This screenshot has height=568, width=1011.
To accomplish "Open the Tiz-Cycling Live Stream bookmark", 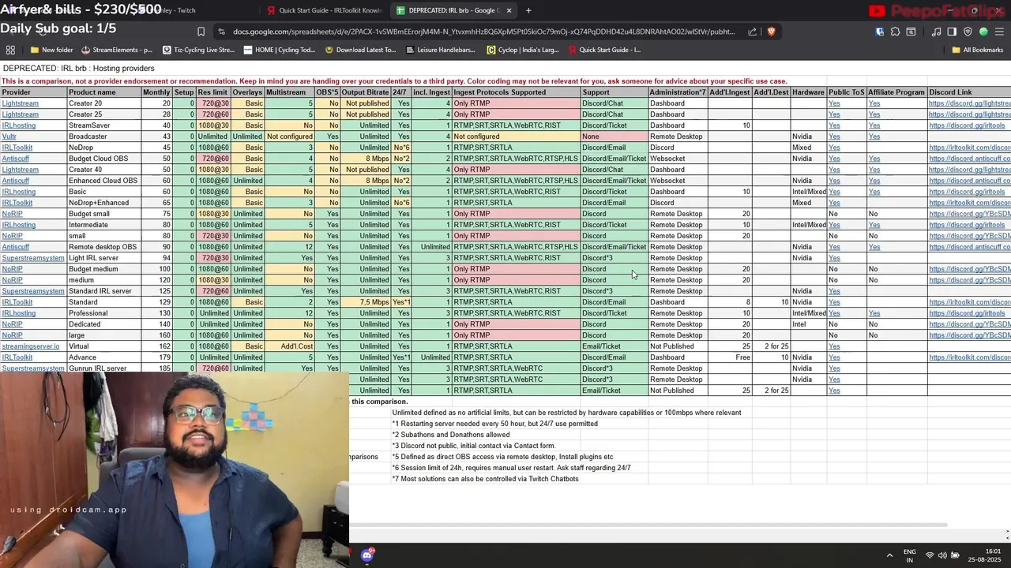I will tap(198, 50).
